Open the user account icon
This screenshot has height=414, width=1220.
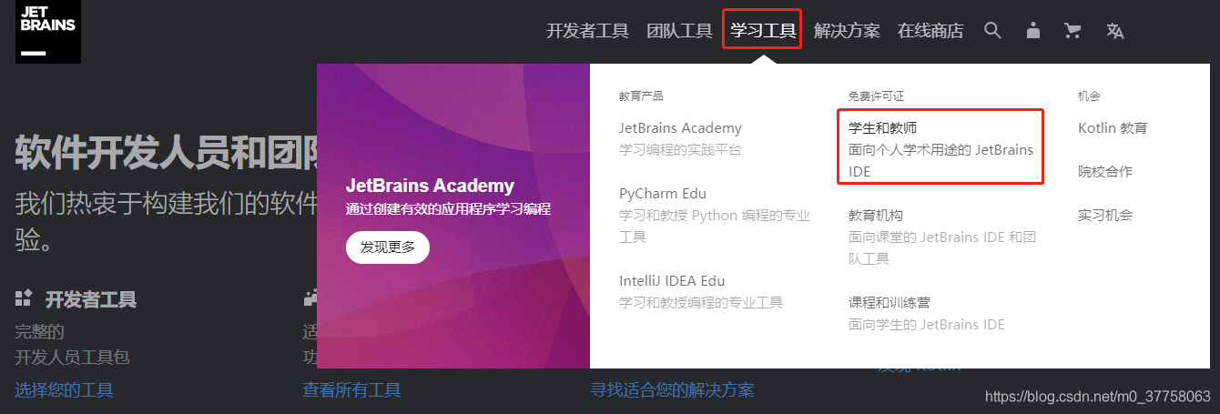tap(1032, 31)
